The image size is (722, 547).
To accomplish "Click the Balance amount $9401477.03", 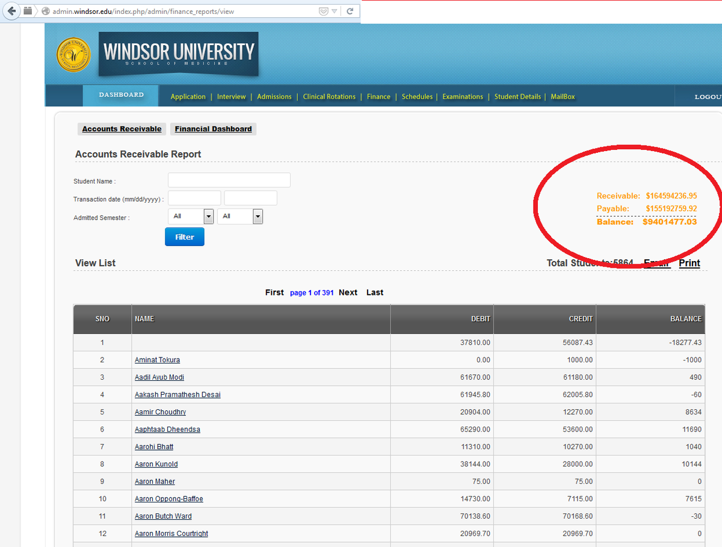I will (670, 222).
